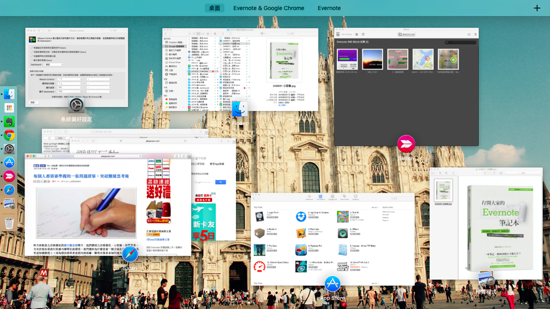Screen dimensions: 550x309
Task: Open the Grand Theft Auto 3 app icon
Action: 342,266
